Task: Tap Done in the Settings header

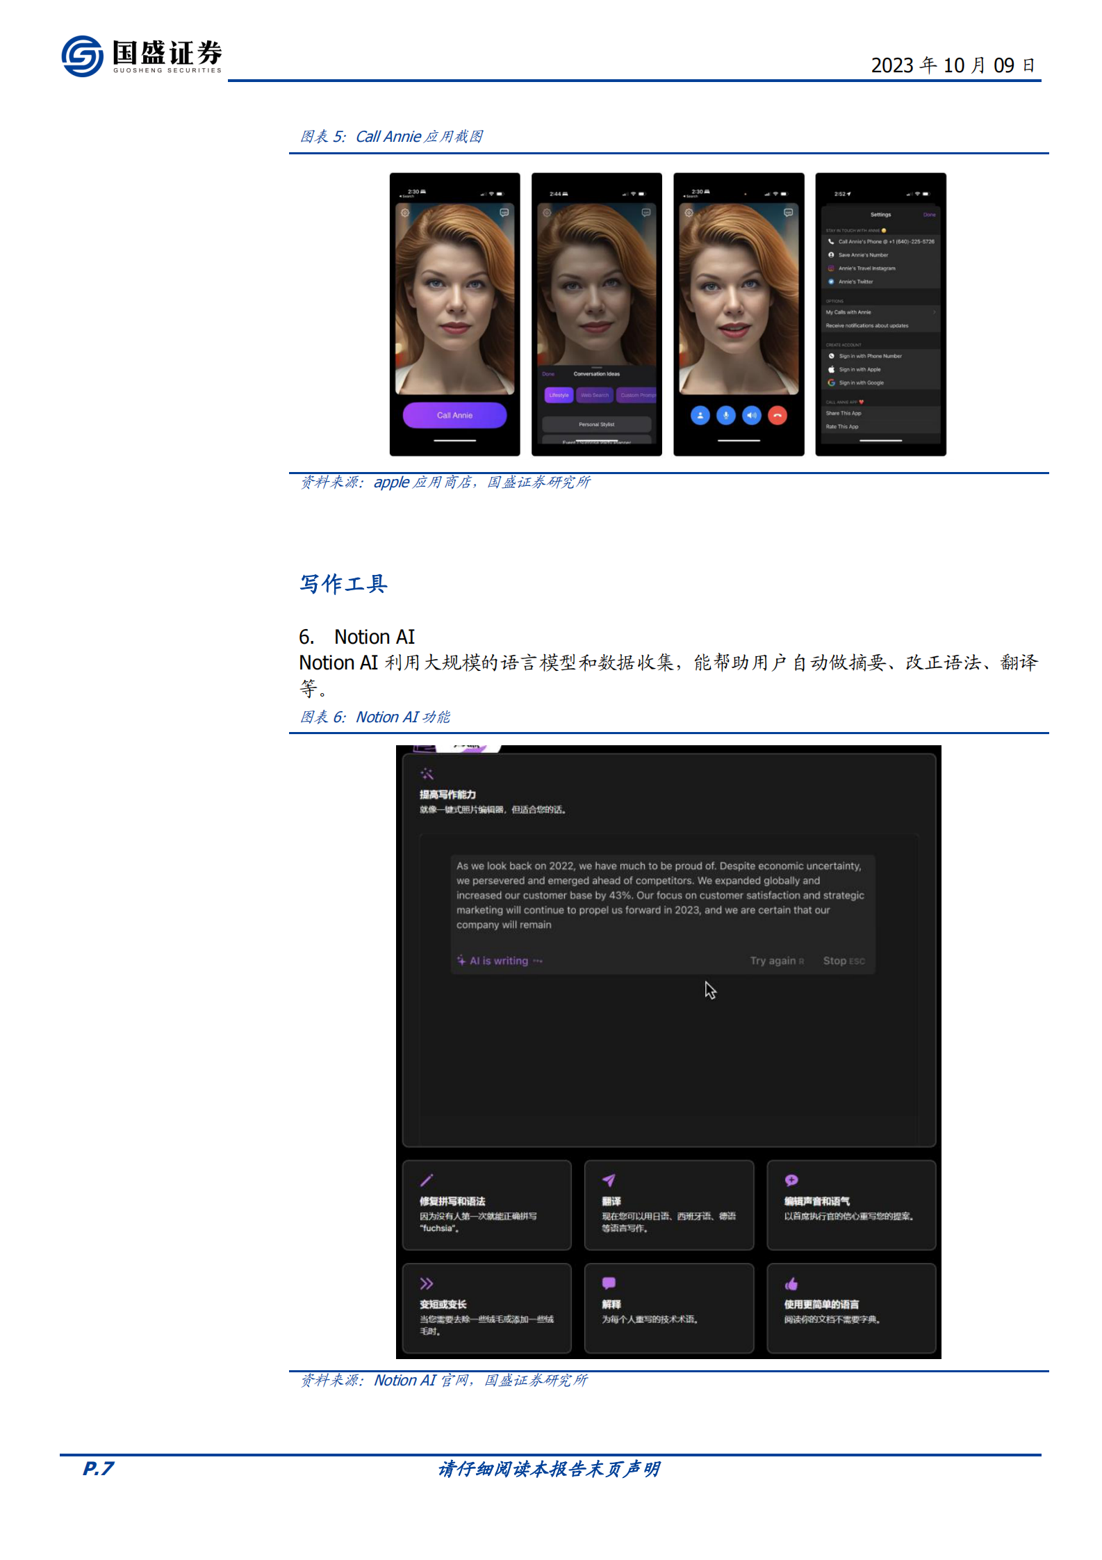Action: (929, 215)
